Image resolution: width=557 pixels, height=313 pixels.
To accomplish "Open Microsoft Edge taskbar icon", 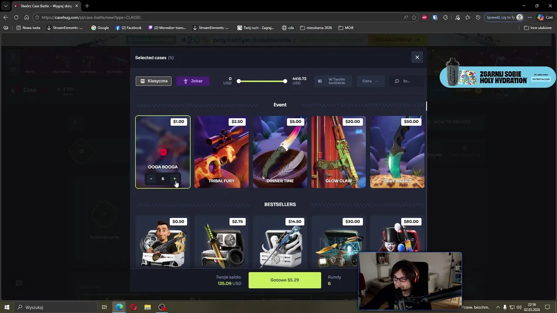I will pos(119,307).
